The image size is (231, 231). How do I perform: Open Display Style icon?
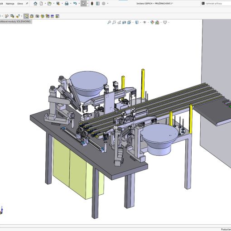(x=137, y=23)
